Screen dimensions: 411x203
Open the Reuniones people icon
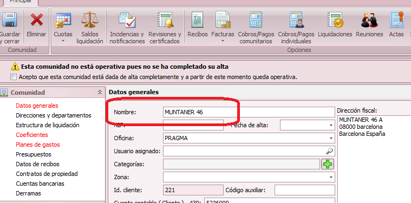369,21
